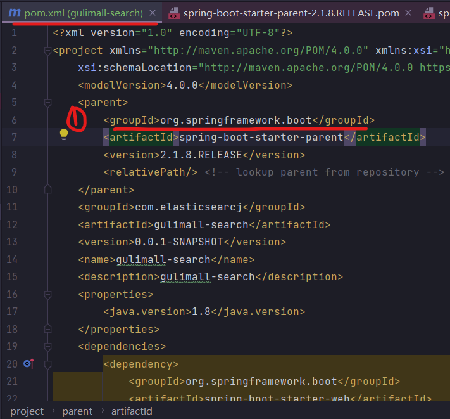The image size is (450, 419).
Task: Click the Maven icon on pom.xml tab
Action: coord(15,13)
